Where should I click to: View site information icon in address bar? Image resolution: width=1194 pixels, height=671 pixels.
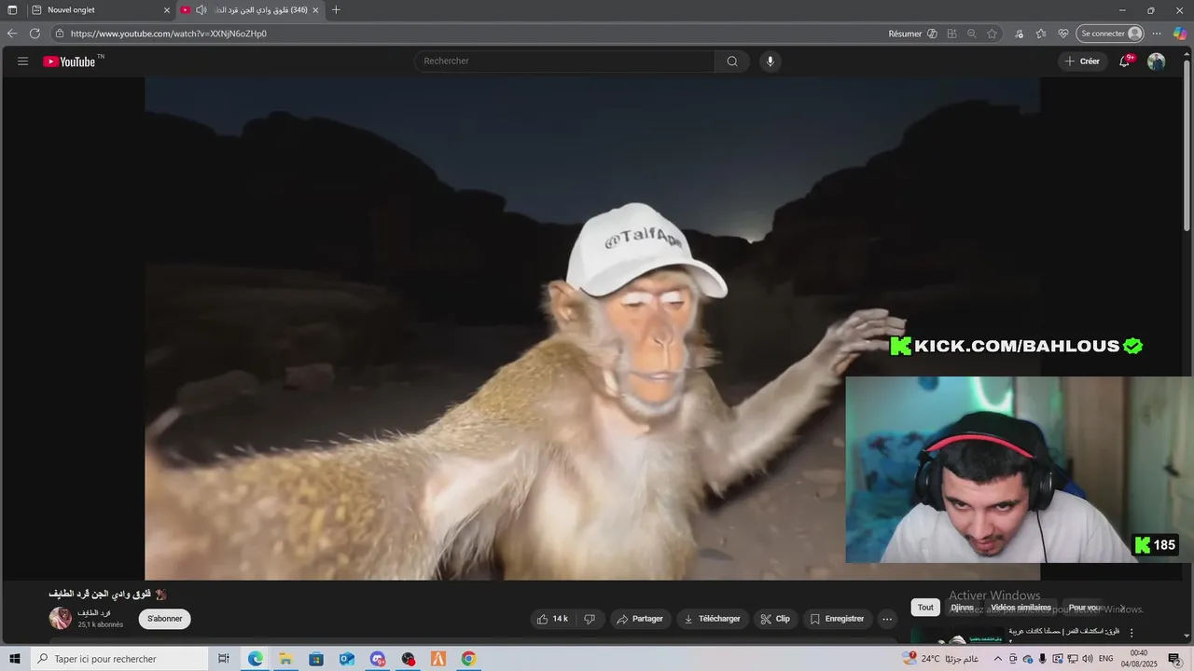pos(60,34)
